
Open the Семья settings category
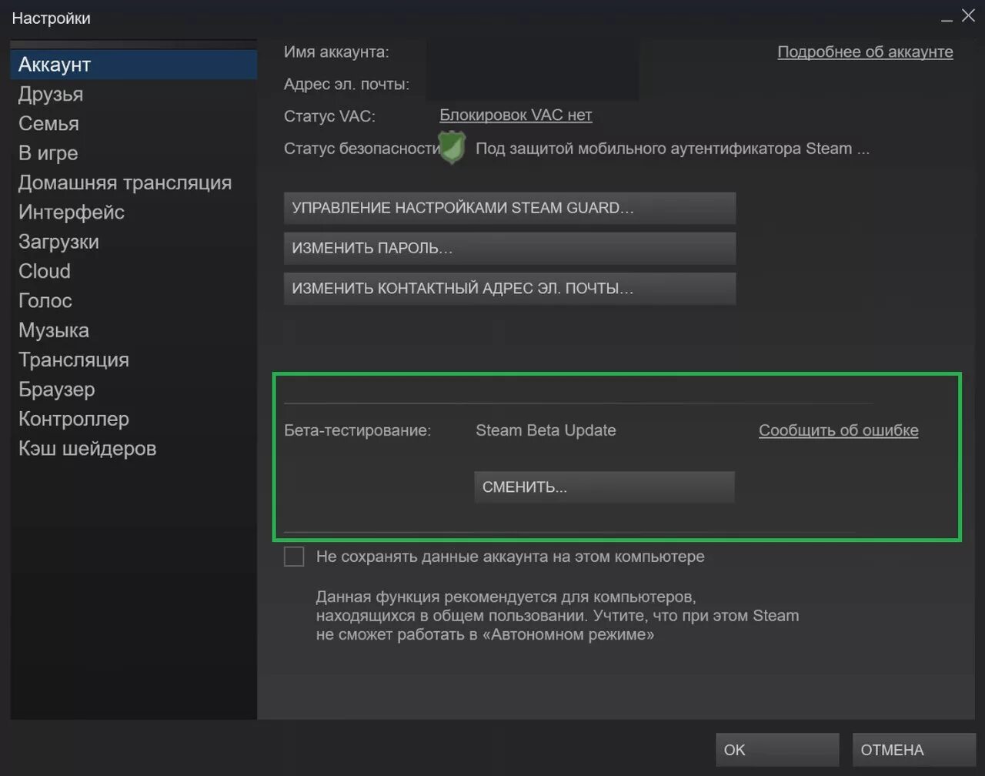48,124
